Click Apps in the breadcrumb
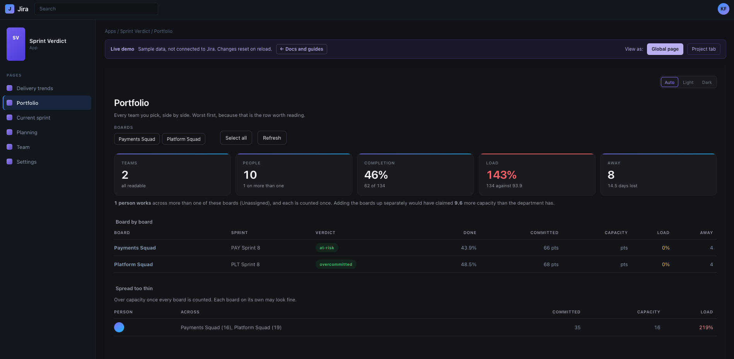This screenshot has height=359, width=734. [x=110, y=31]
